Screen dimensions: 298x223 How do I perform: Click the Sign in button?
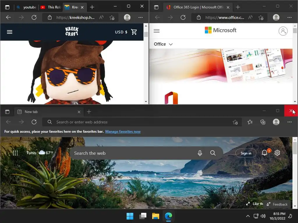246,153
